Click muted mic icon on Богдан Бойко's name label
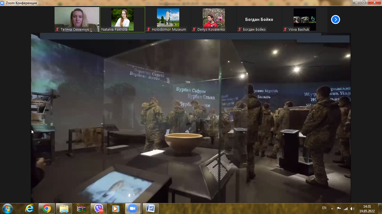Image resolution: width=382 pixels, height=214 pixels. click(240, 29)
